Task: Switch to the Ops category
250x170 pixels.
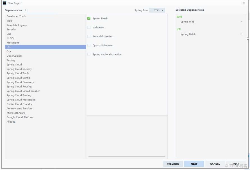Action: point(46,51)
